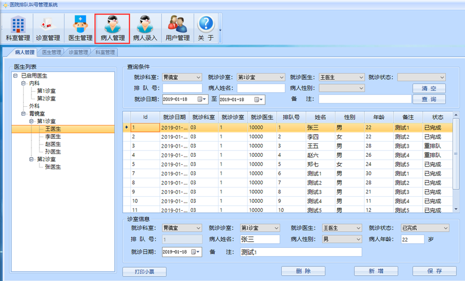The image size is (465, 281).
Task: Edit the 病人年龄 field showing 22
Action: (413, 239)
